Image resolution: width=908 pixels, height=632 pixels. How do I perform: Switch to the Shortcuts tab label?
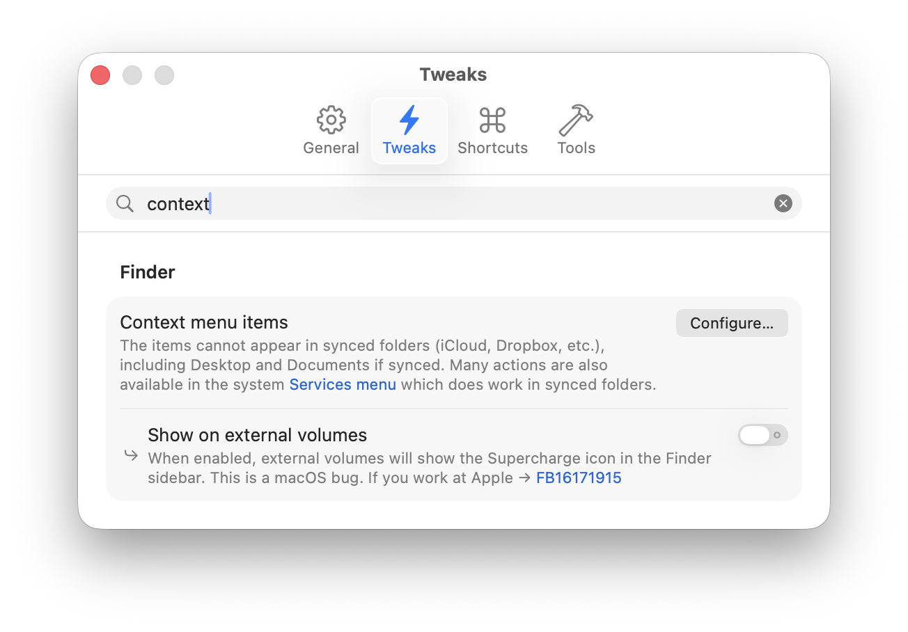492,148
